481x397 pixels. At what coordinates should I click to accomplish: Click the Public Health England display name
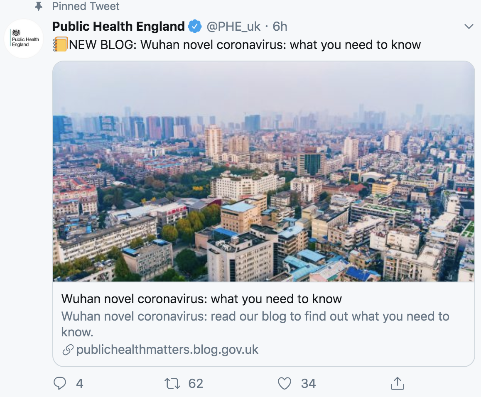point(118,27)
